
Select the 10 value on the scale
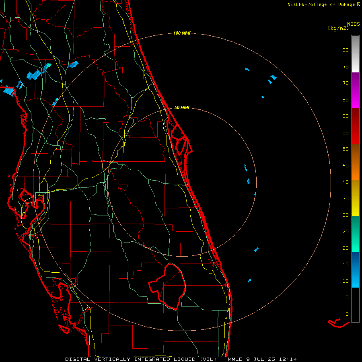(x=346, y=281)
